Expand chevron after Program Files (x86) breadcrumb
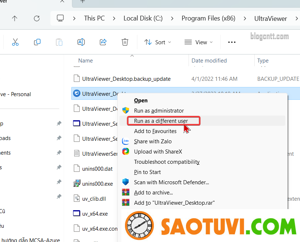Screen dimensions: 300x242 click(x=245, y=19)
